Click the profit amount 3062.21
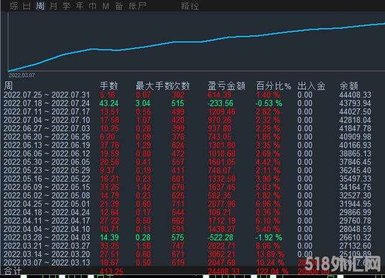This screenshot has width=385, height=278. 221,254
